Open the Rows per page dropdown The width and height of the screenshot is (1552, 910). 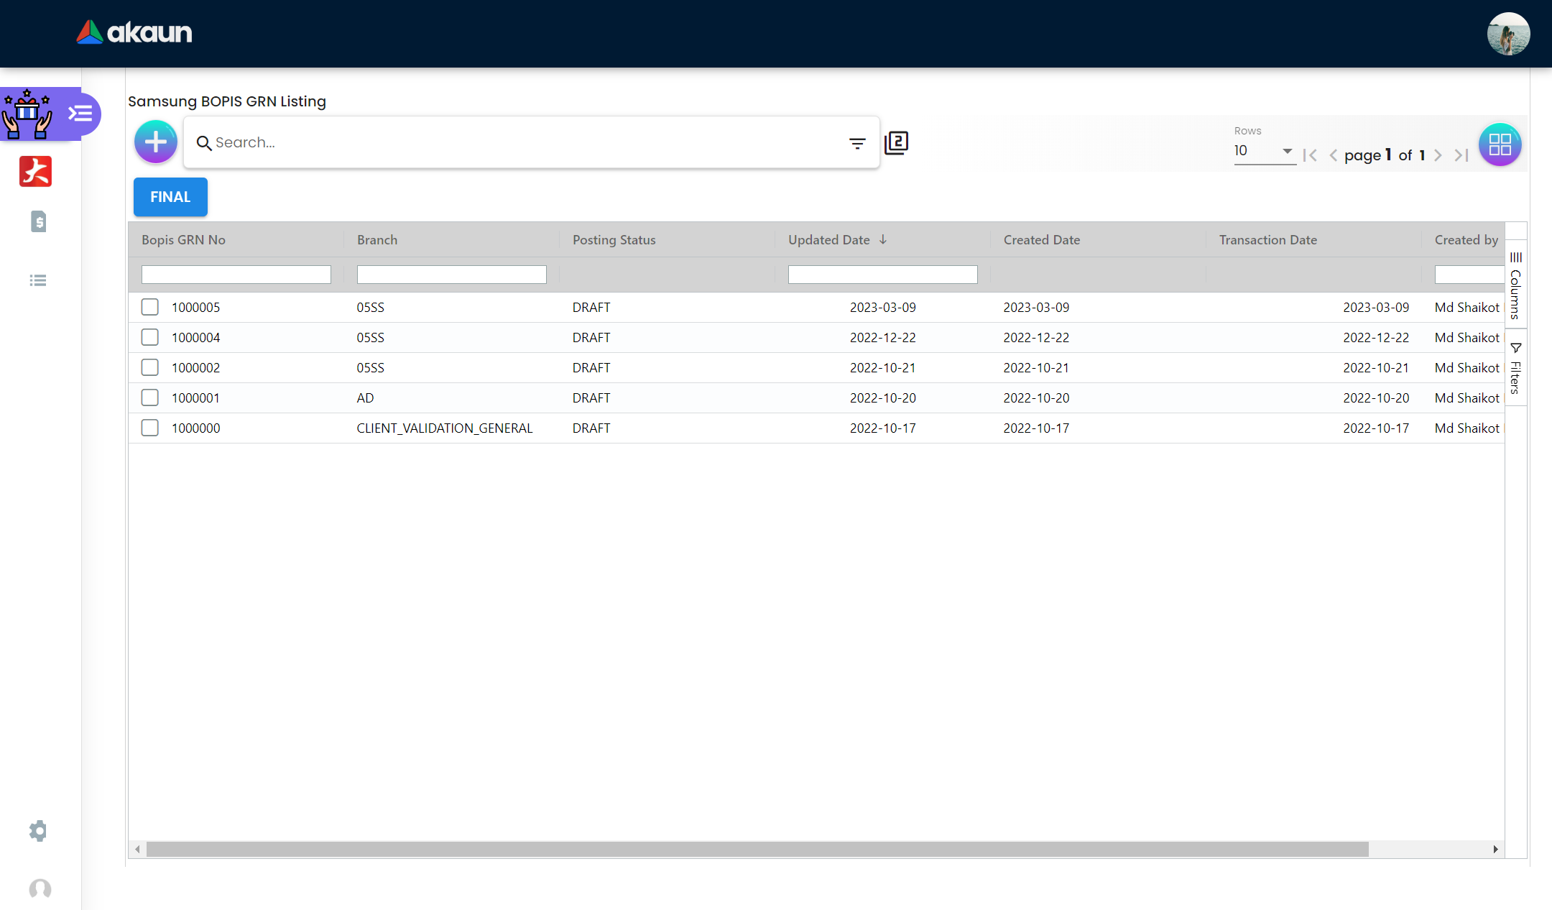click(1264, 152)
